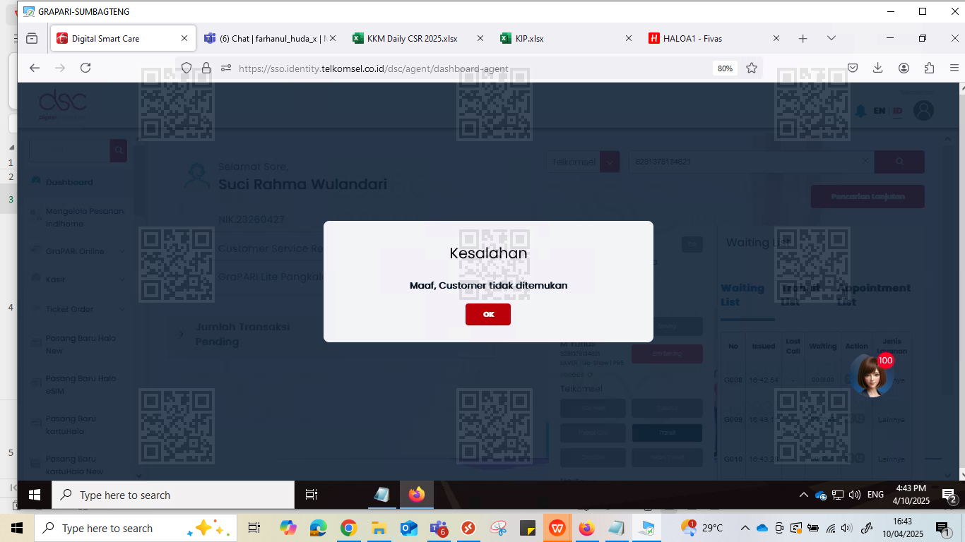Open the list all tabs chevron in Firefox

[831, 38]
